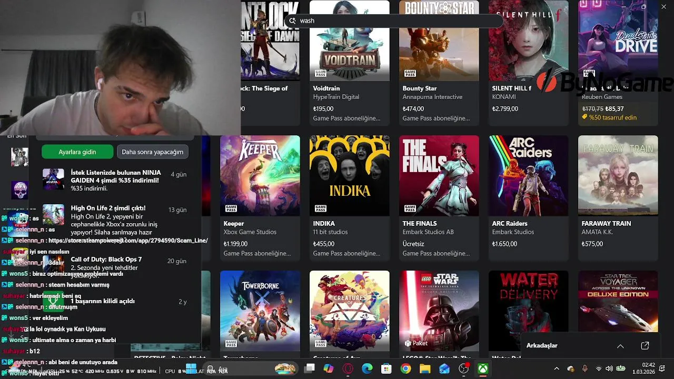Click the Steam store link in the chat overlay
Image resolution: width=674 pixels, height=379 pixels.
click(128, 241)
